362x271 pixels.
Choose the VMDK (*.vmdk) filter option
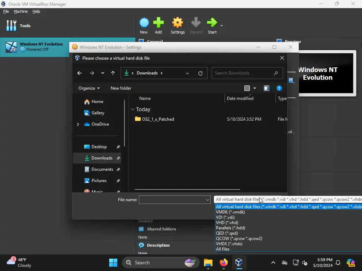click(x=230, y=212)
